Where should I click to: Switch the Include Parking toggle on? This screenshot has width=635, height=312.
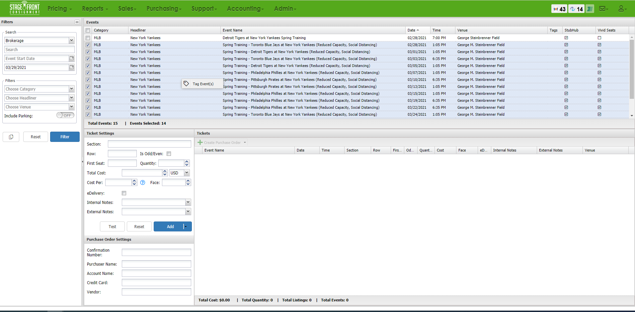65,115
